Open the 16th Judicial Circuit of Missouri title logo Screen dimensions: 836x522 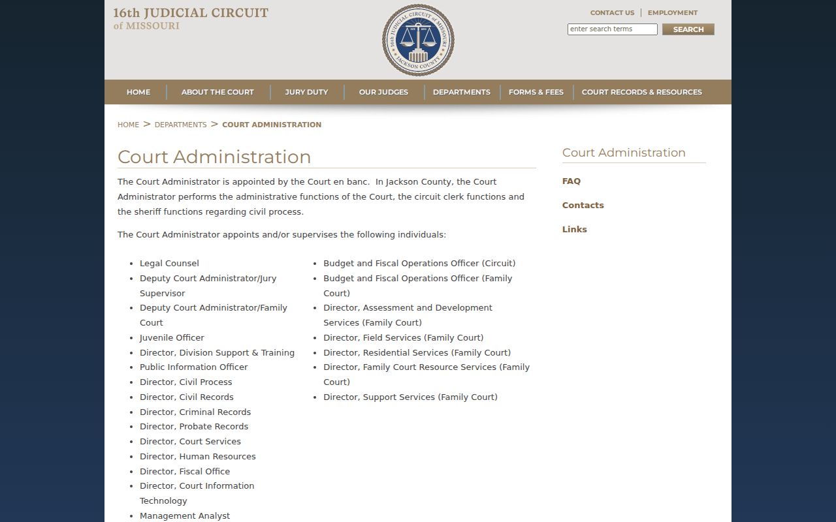coord(191,18)
